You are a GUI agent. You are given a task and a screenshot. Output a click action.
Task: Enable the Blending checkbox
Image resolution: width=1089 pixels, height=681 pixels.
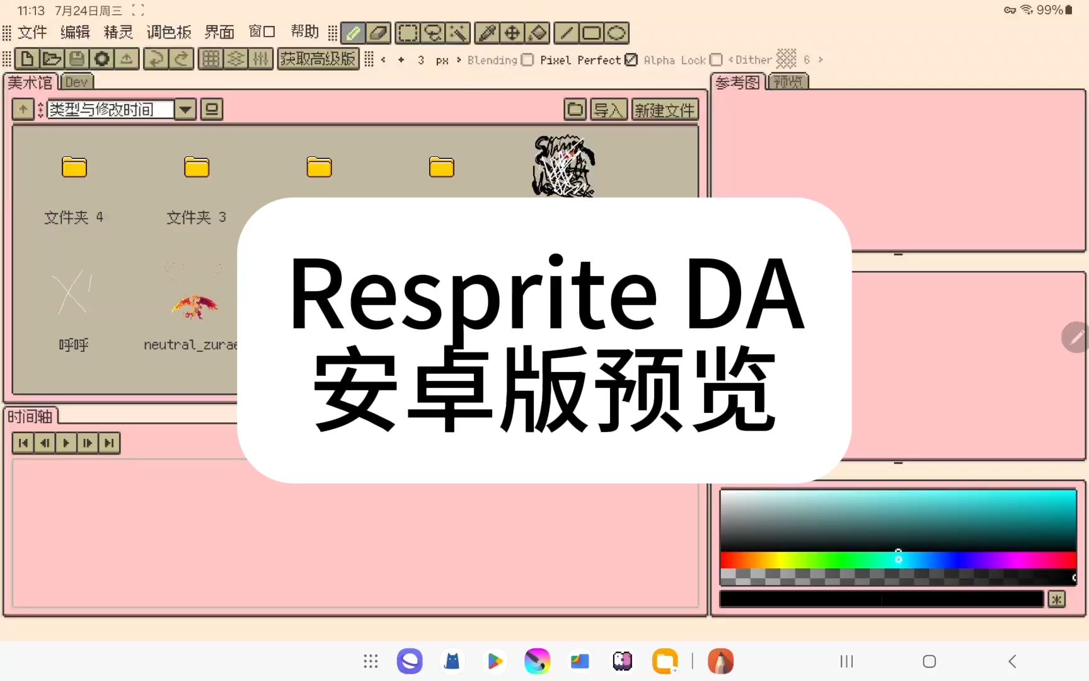(527, 60)
